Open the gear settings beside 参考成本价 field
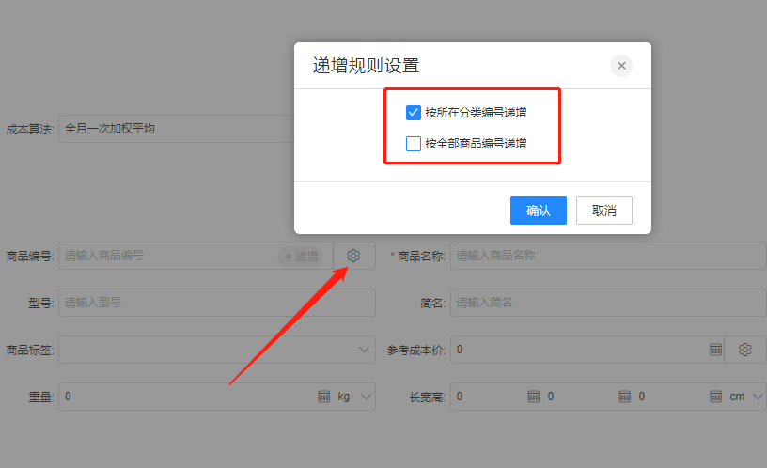 745,350
